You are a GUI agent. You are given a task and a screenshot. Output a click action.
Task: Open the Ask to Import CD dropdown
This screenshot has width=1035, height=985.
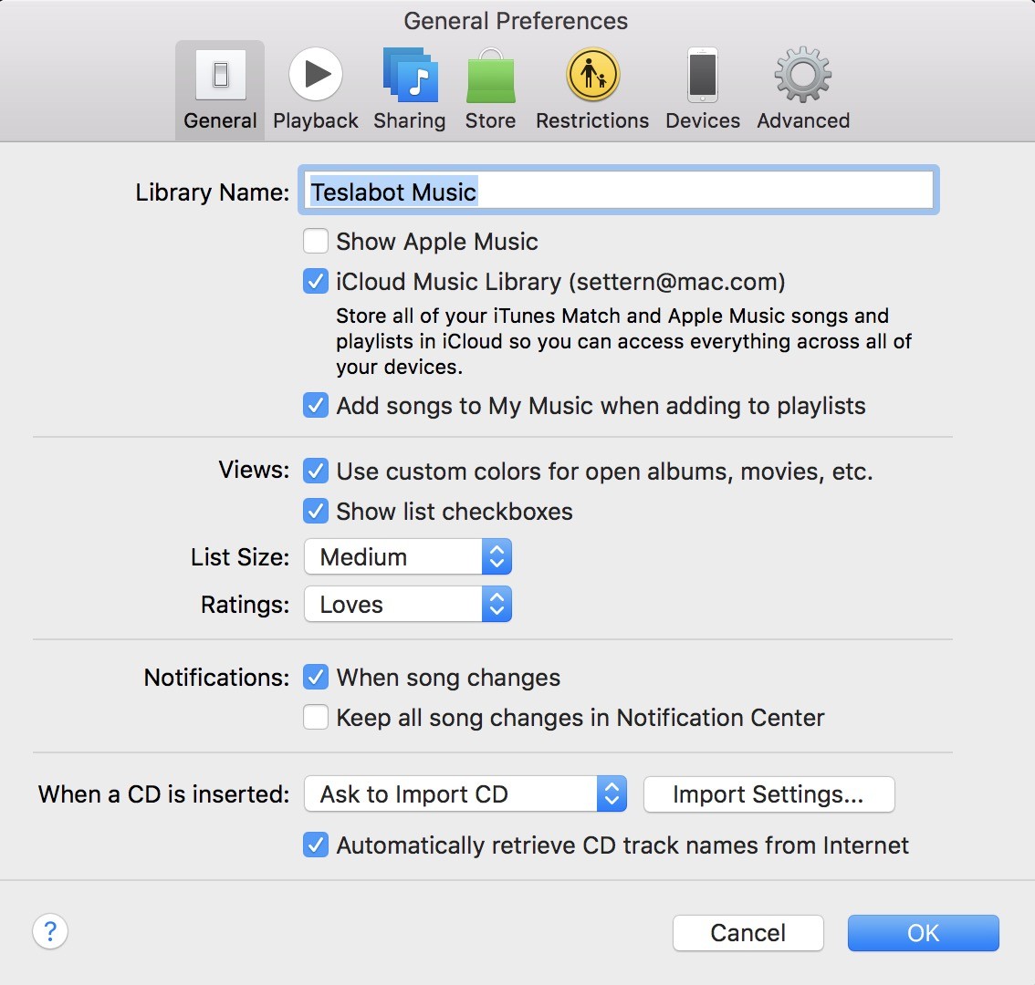point(465,793)
